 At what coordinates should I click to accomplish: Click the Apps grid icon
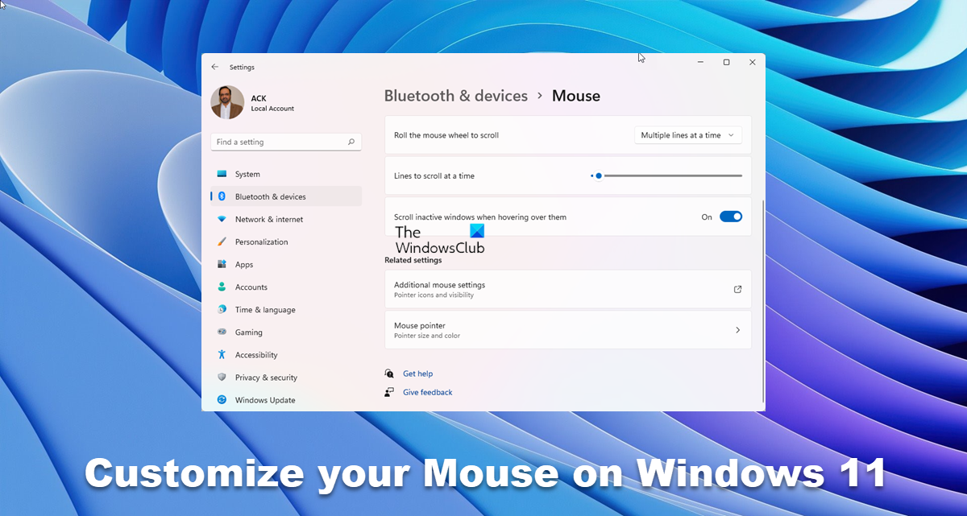[x=222, y=264]
